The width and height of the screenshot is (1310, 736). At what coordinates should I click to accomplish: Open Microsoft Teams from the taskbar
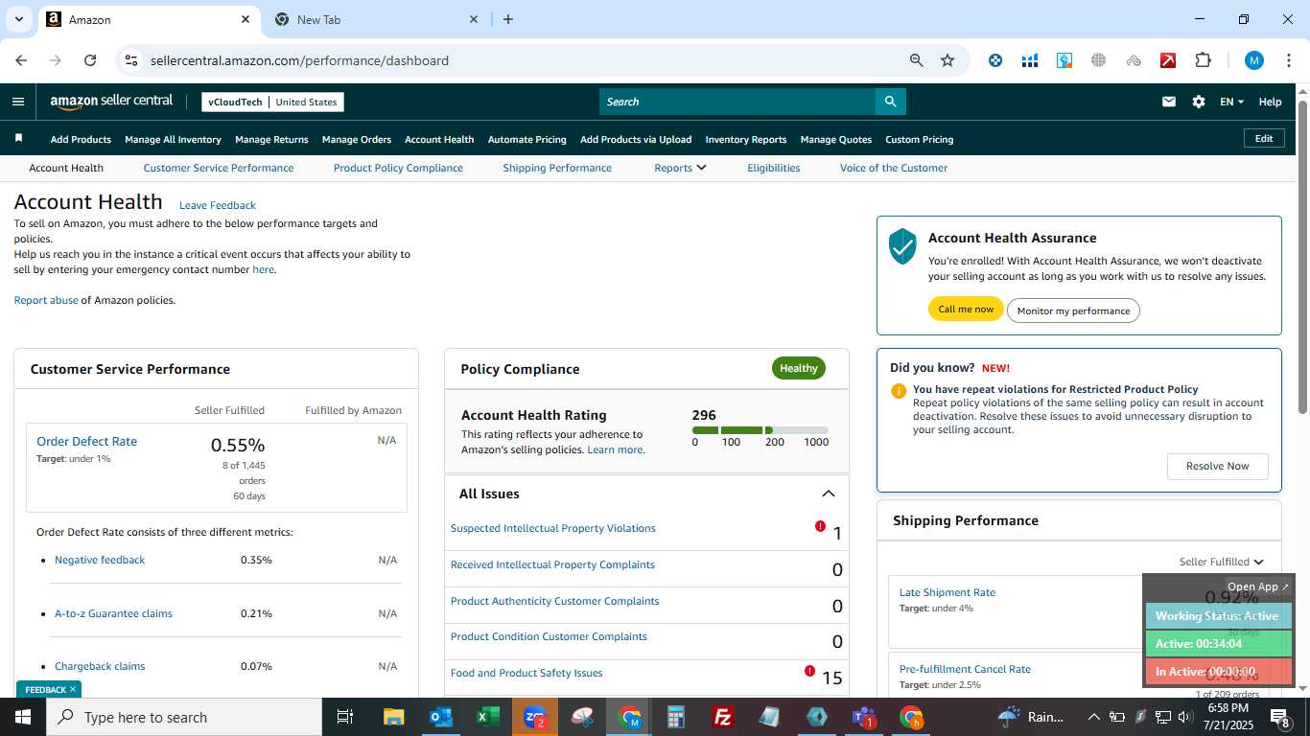(x=864, y=717)
